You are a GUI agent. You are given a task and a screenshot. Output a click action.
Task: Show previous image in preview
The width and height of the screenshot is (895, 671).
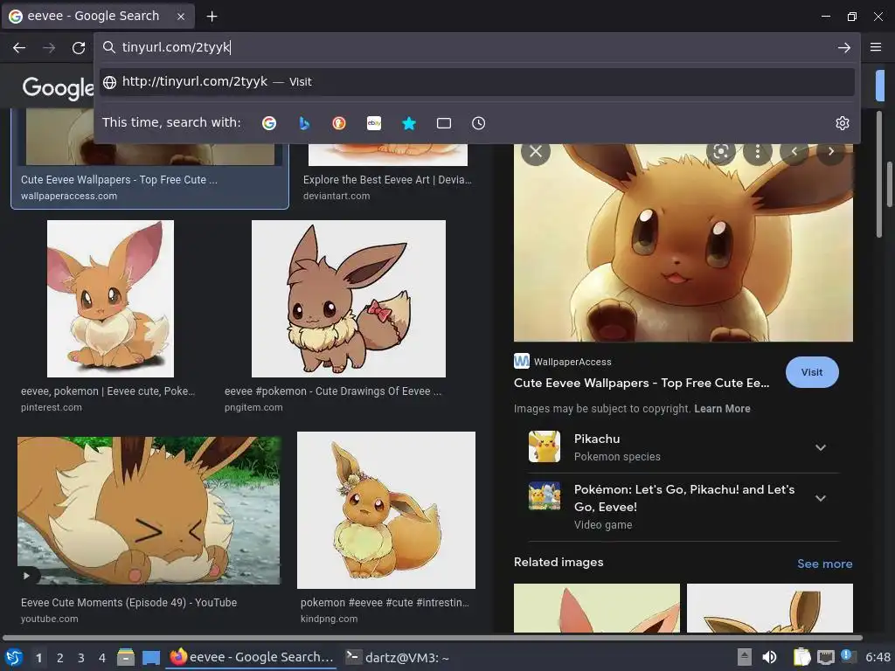[x=794, y=151]
